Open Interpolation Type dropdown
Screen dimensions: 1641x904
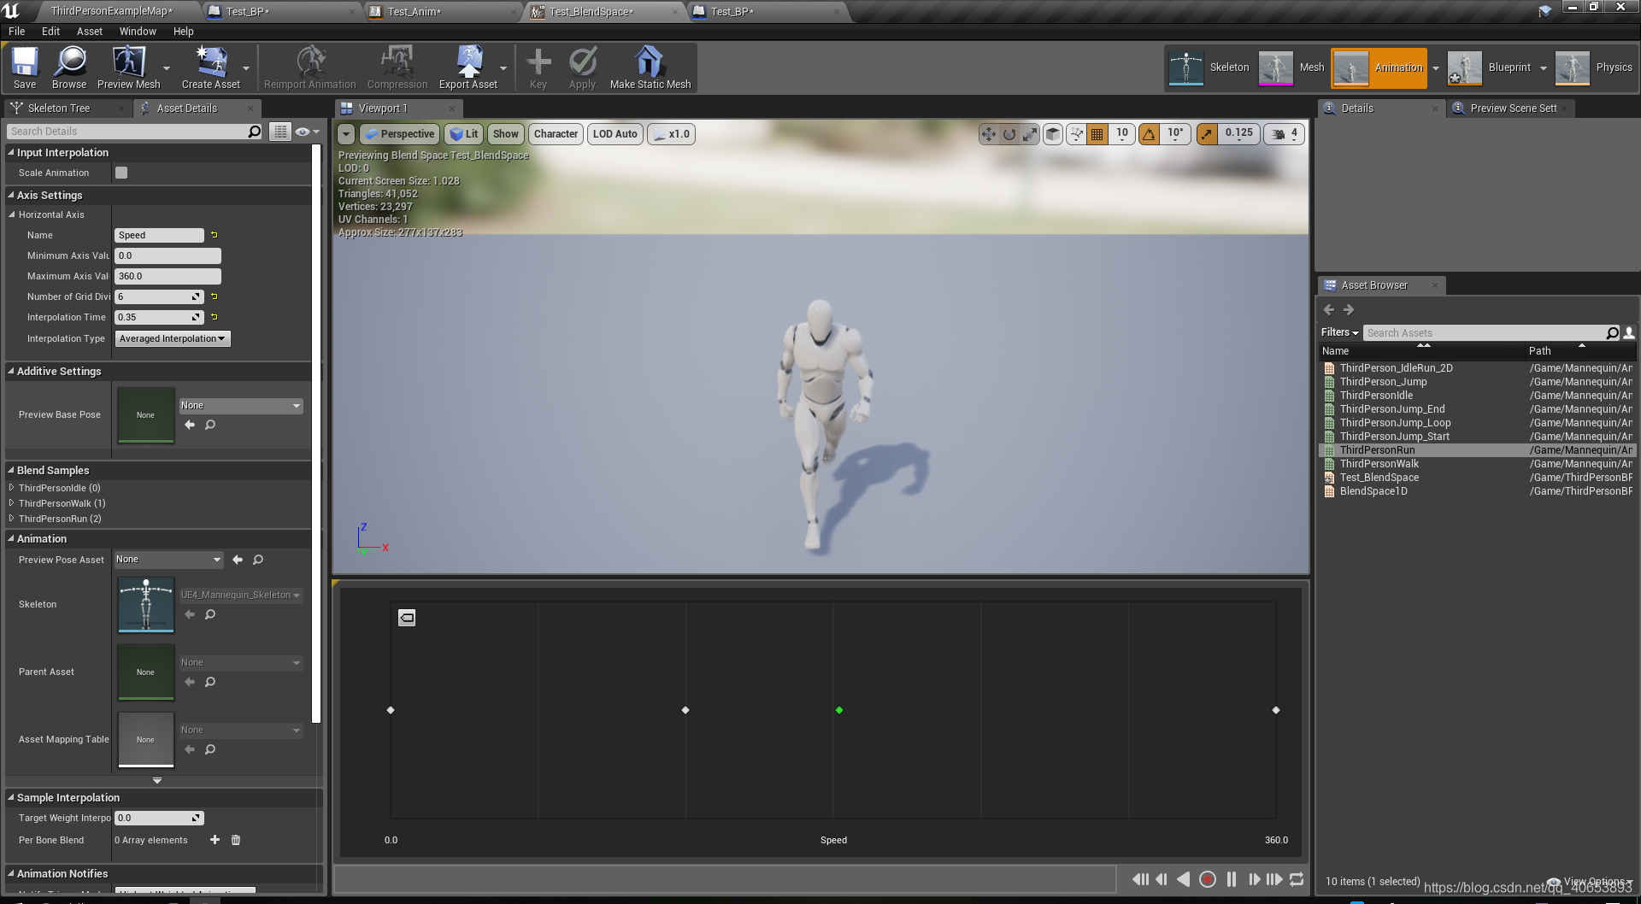(172, 338)
